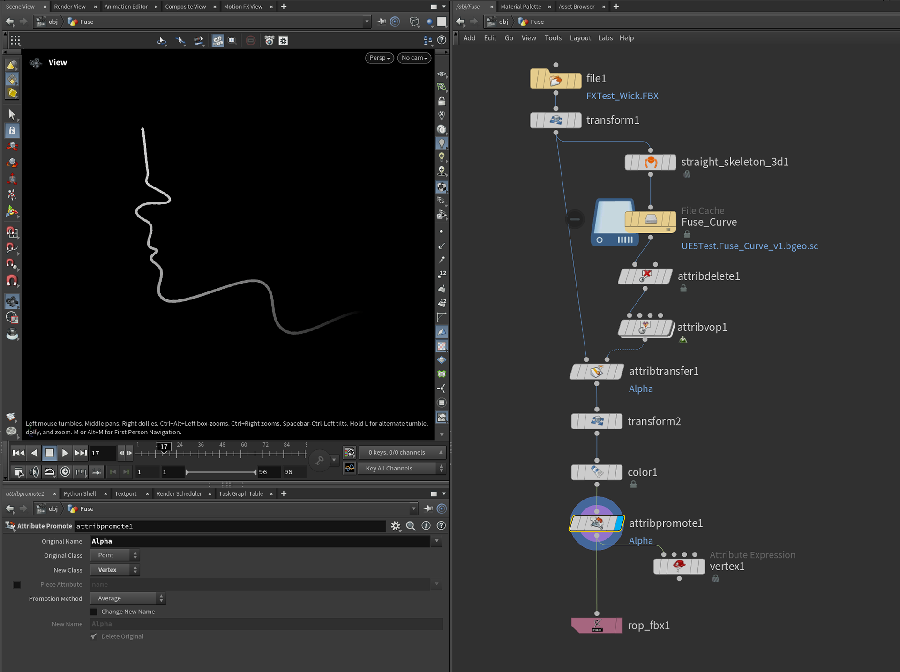This screenshot has width=900, height=672.
Task: Click the Original Name input field
Action: coord(260,541)
